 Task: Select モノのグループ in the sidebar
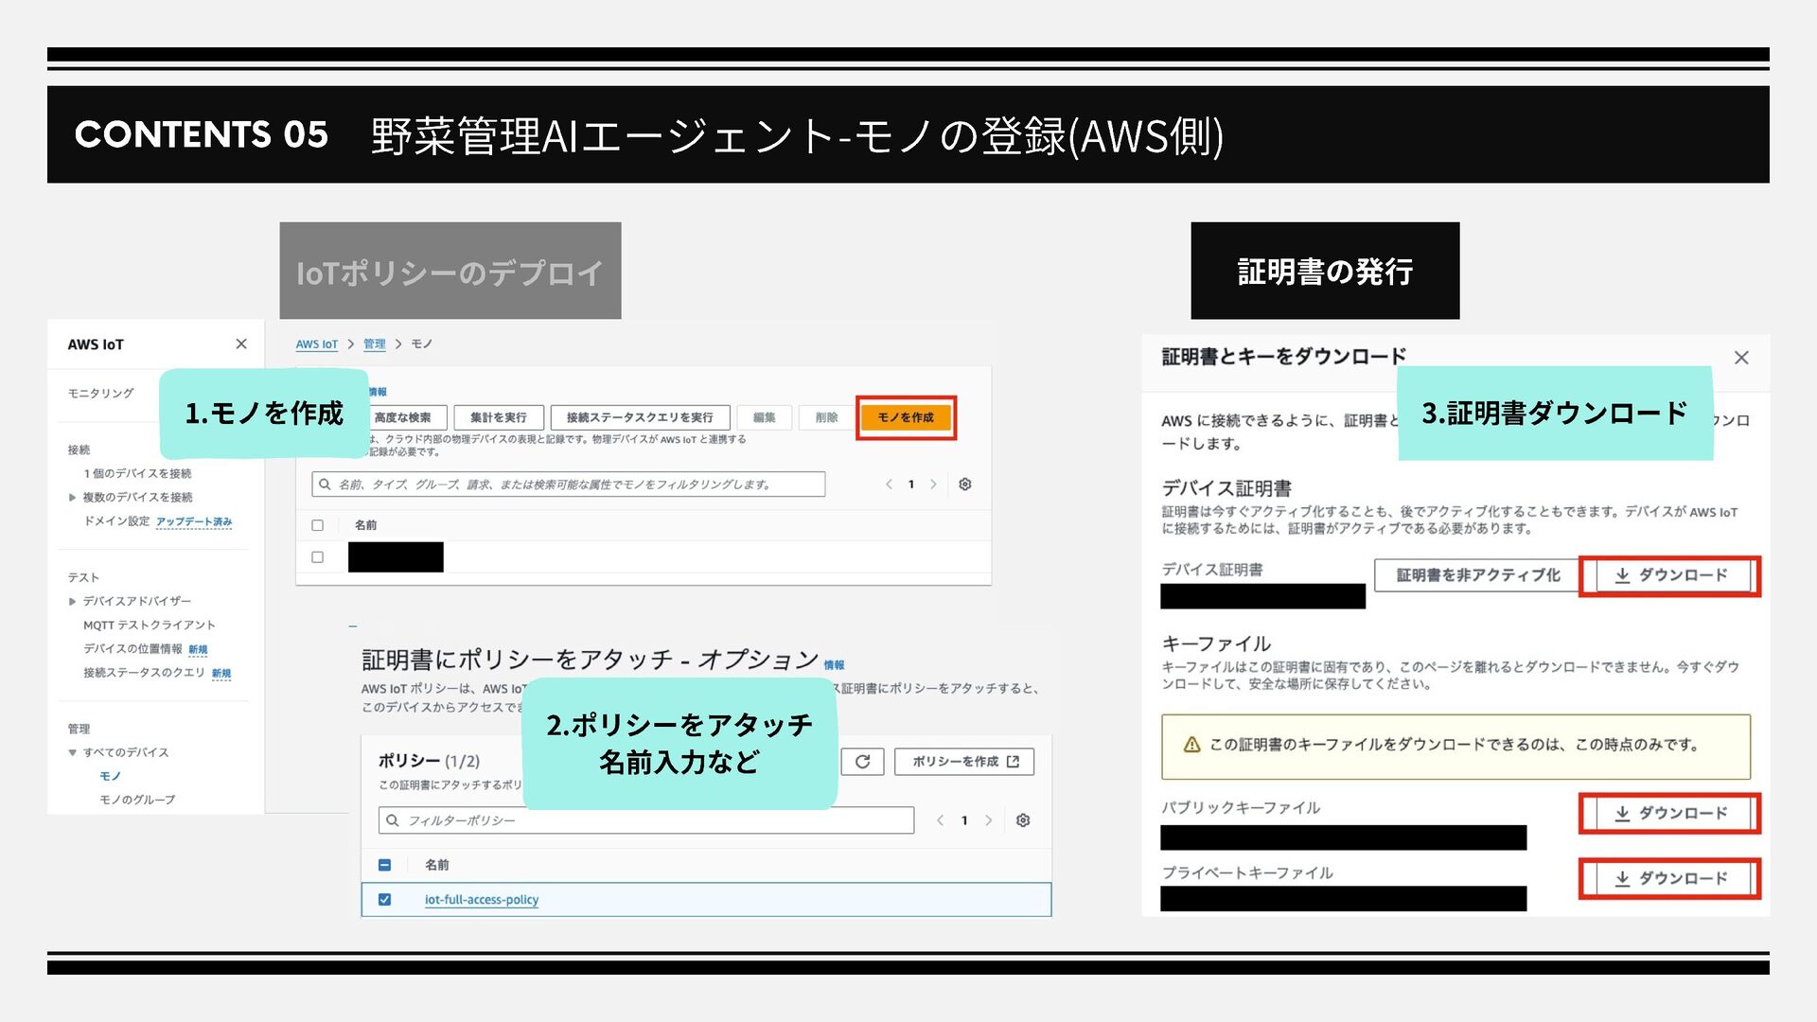[x=137, y=801]
